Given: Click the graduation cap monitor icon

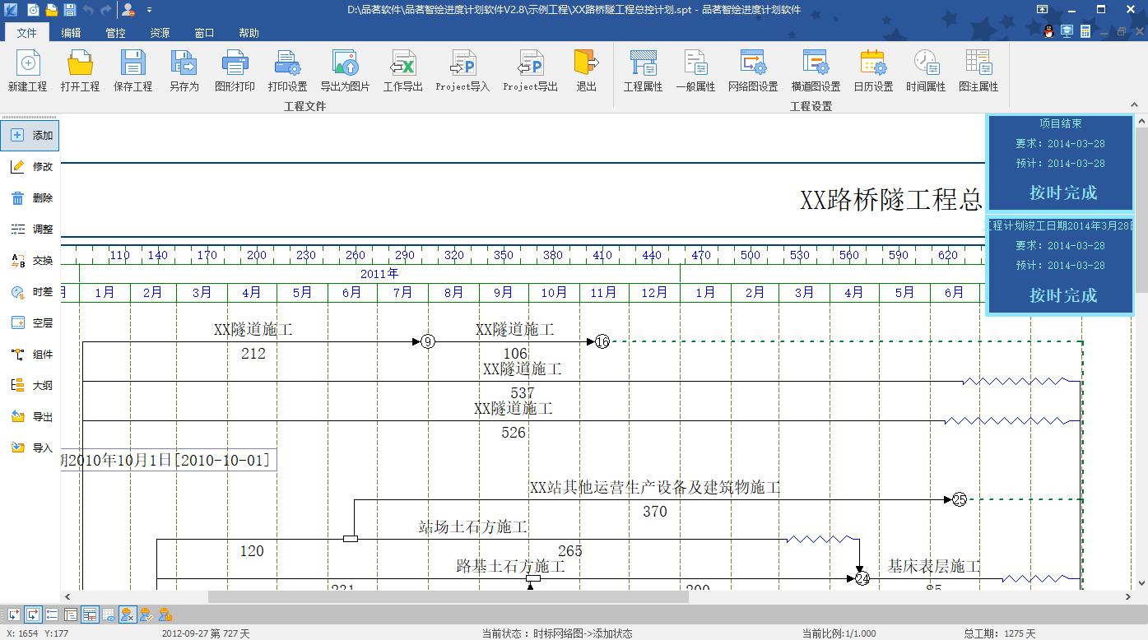Looking at the screenshot, I should 1067,32.
